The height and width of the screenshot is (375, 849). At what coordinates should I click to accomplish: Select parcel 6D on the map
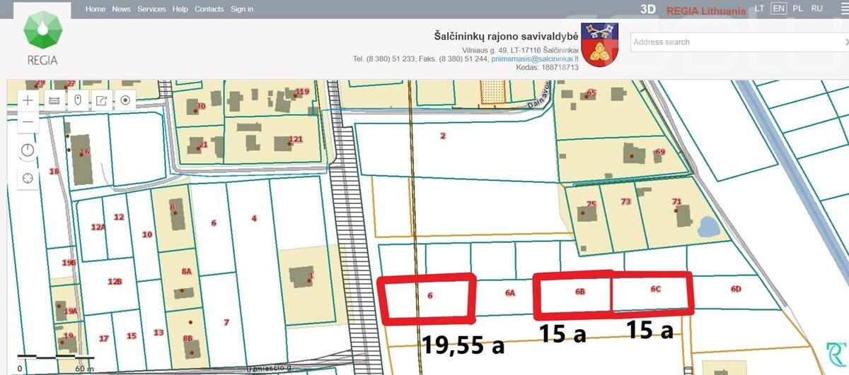[x=736, y=289]
